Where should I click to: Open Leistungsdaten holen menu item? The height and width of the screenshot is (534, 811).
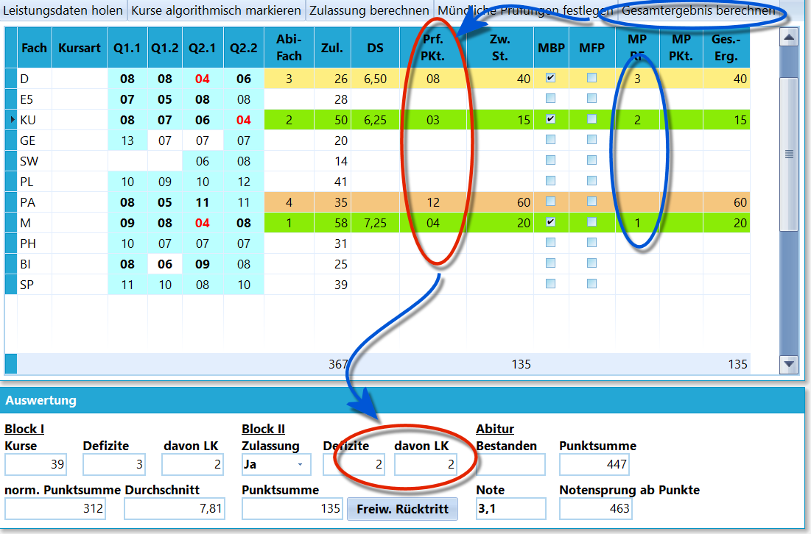coord(63,10)
